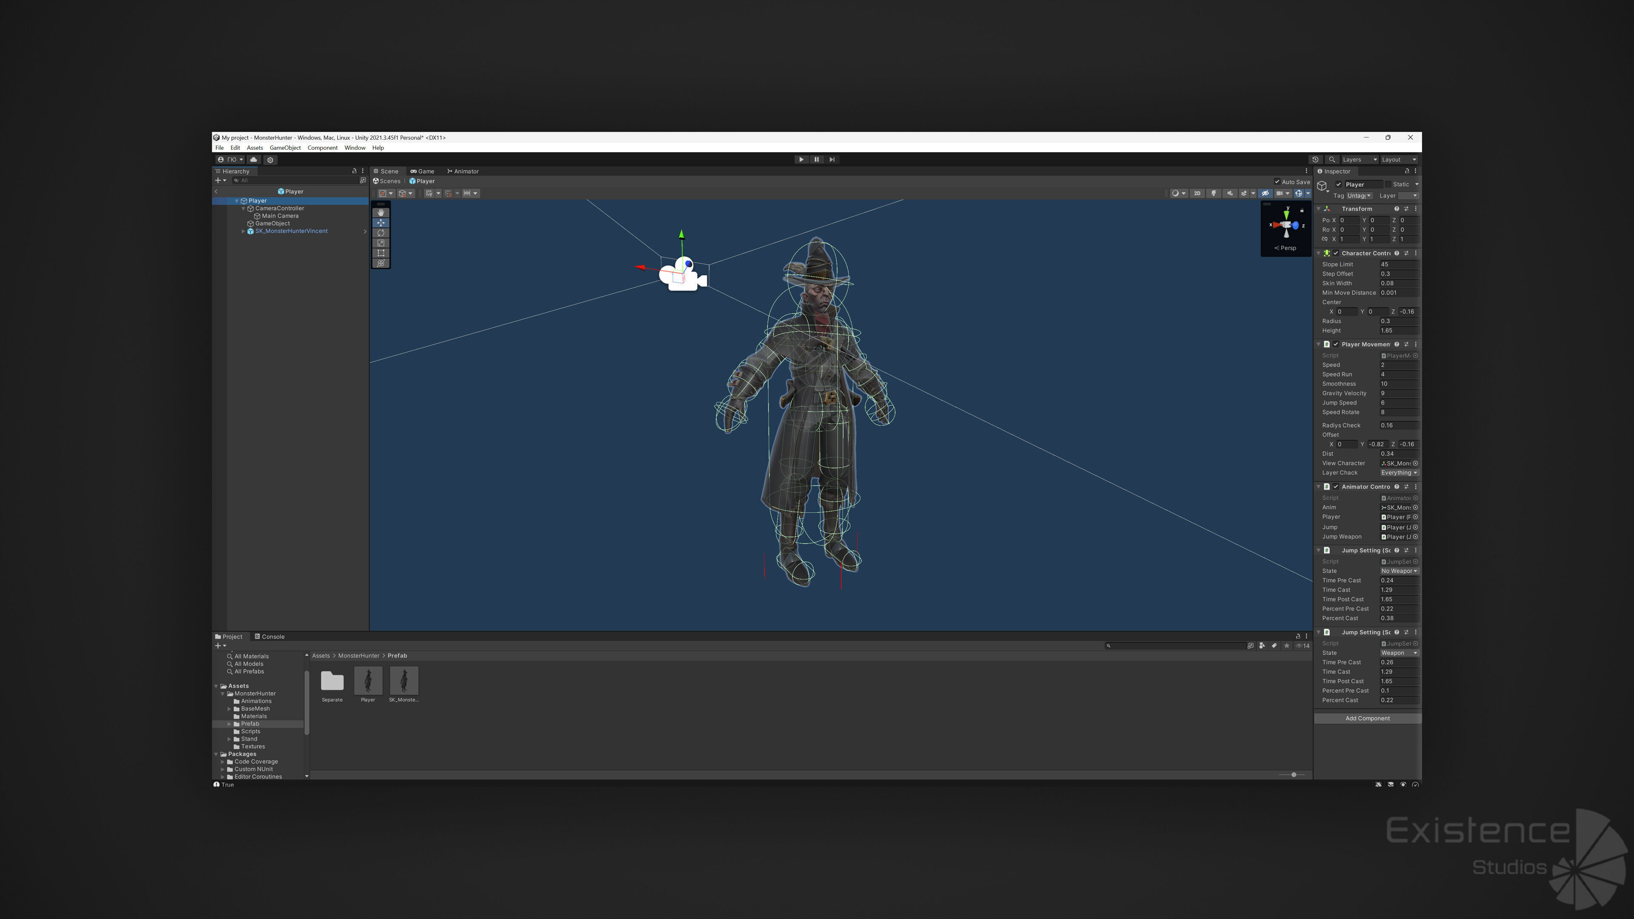This screenshot has height=919, width=1634.
Task: Uncheck the Auto Save checkbox
Action: [1277, 182]
